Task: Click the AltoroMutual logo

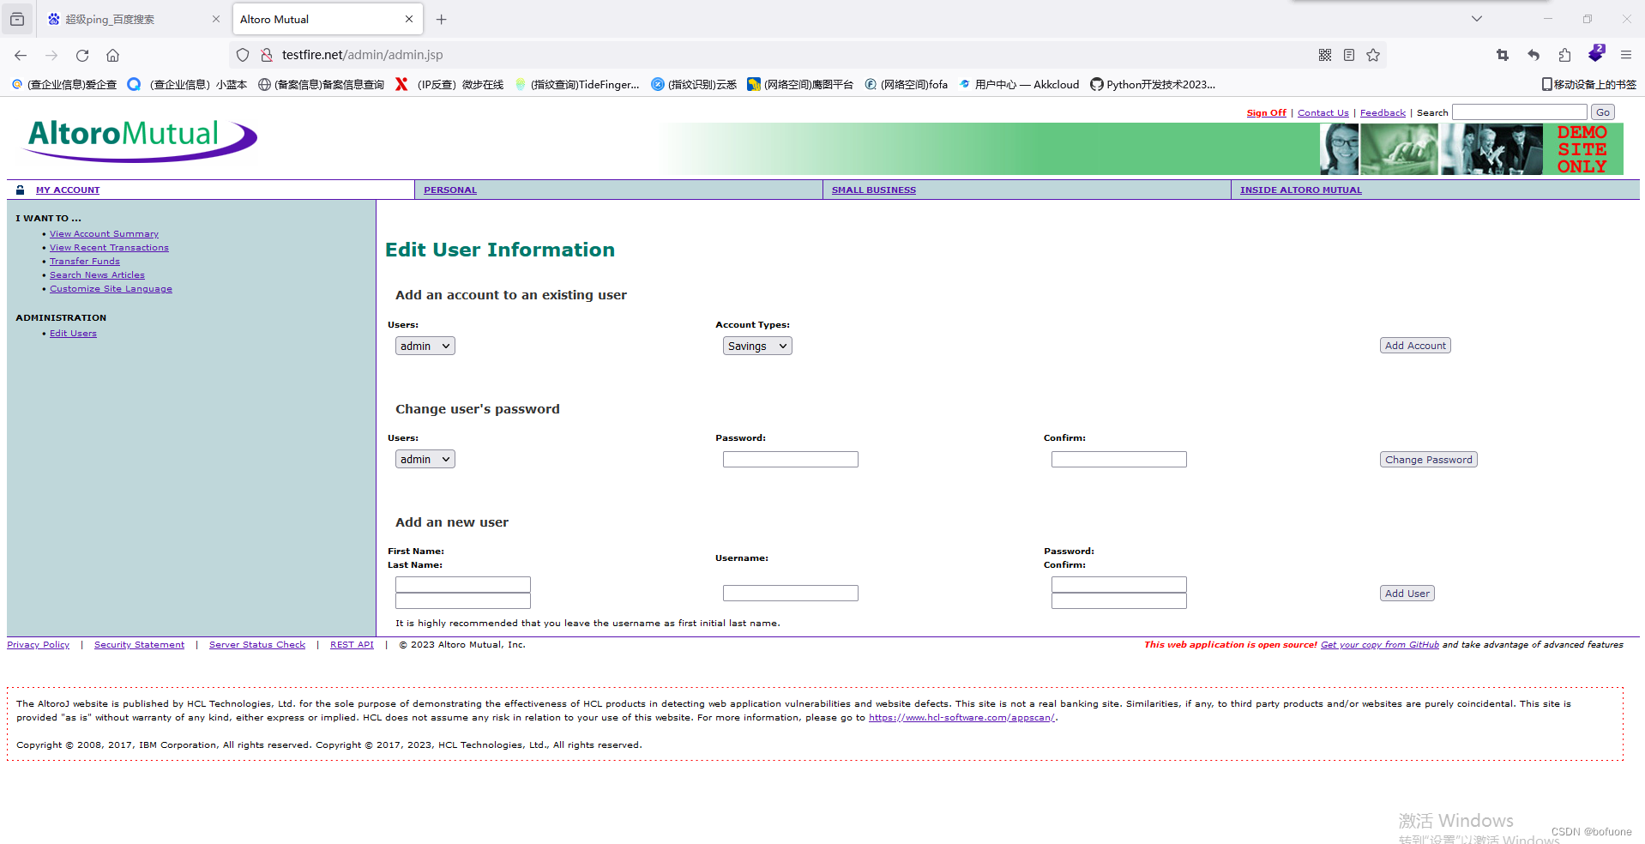Action: [139, 140]
